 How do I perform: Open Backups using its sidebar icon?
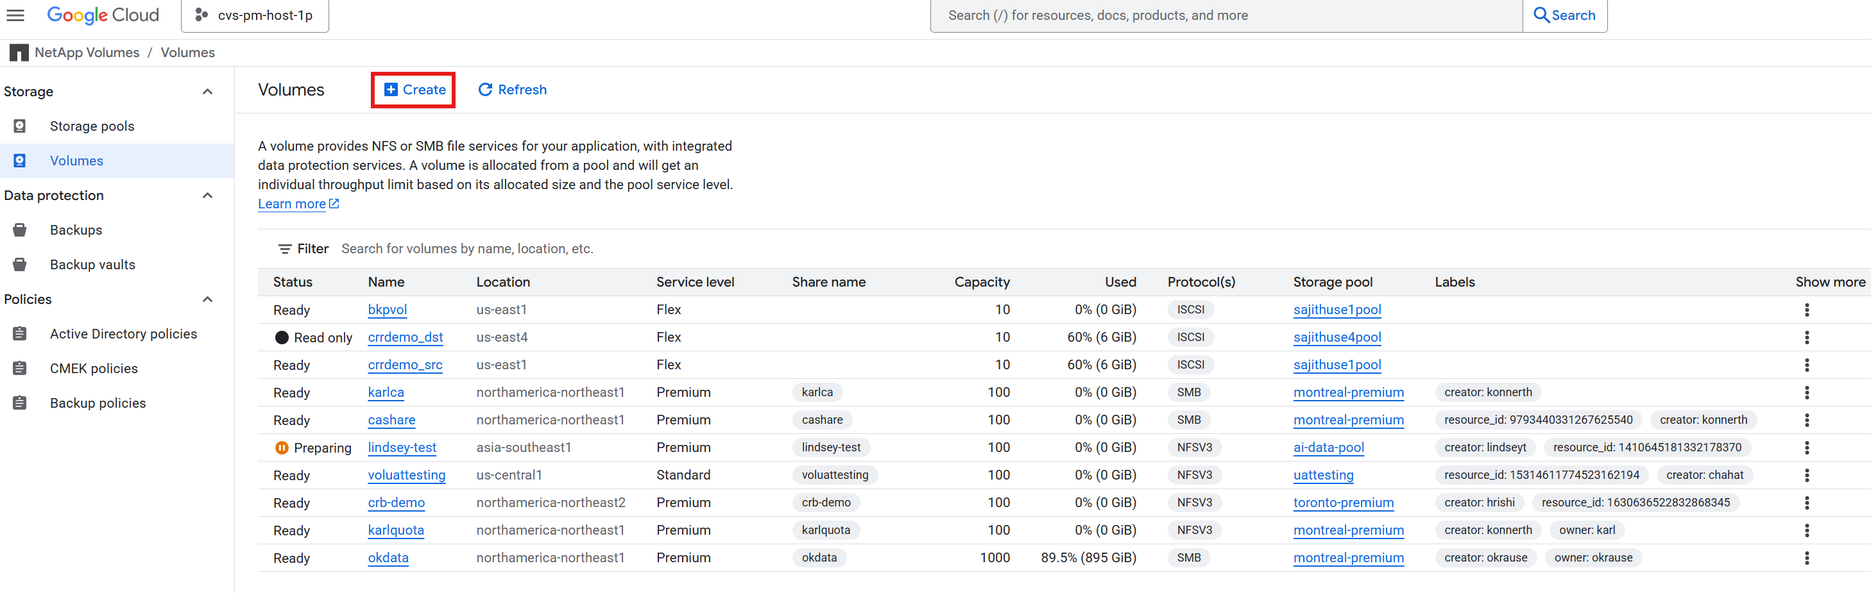[19, 230]
